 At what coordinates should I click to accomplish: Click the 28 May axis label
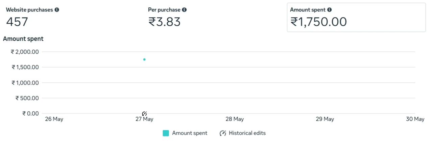point(235,119)
